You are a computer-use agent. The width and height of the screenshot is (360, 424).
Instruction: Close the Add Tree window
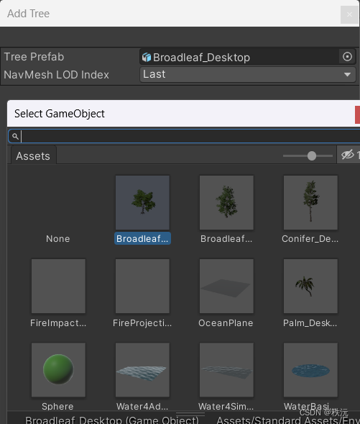click(x=349, y=14)
